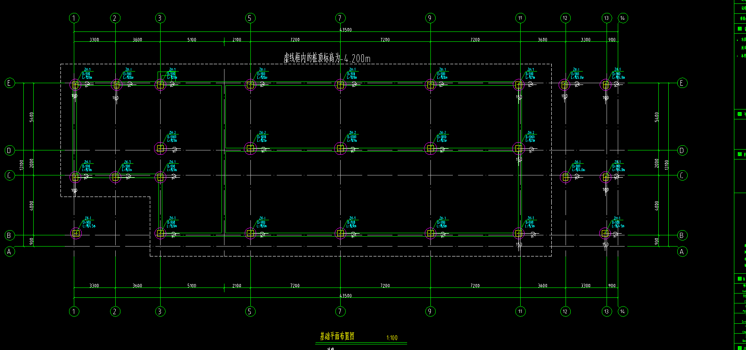Select the note text 虚线框内的桩顶标高为-4.200m
Viewport: 746px width, 350px height.
click(x=327, y=58)
